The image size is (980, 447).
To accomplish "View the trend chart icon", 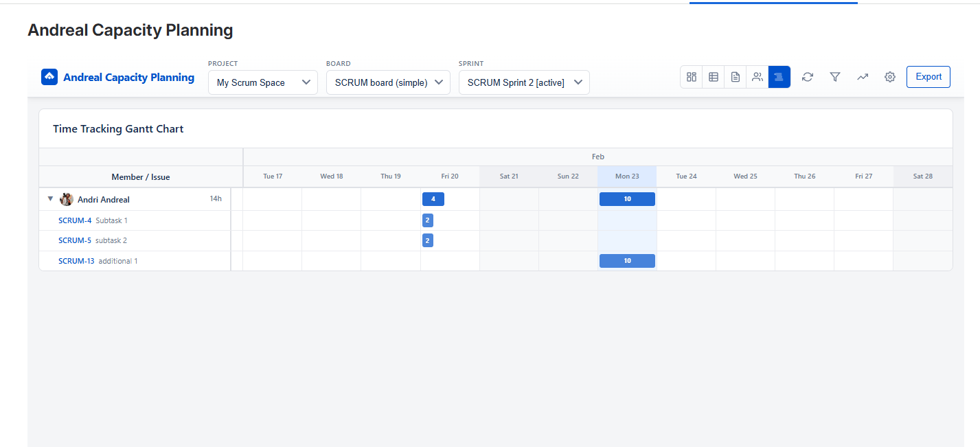I will coord(863,77).
